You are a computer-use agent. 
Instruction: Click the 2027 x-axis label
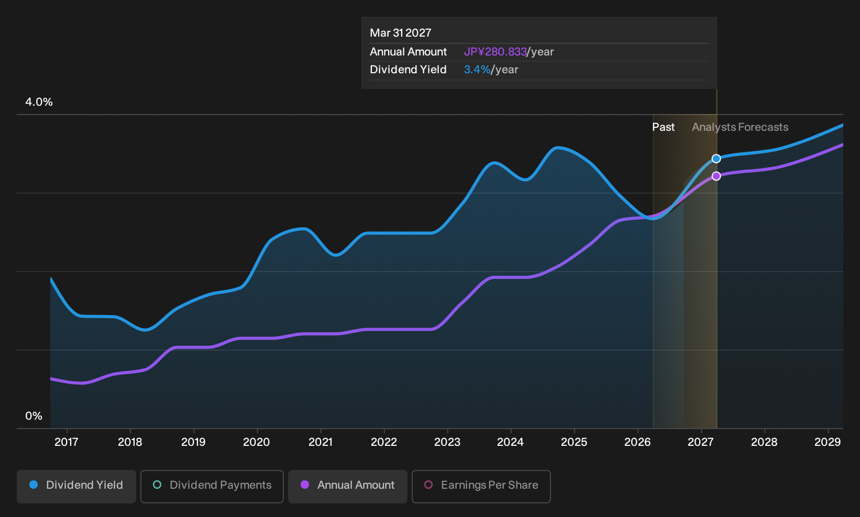(701, 442)
